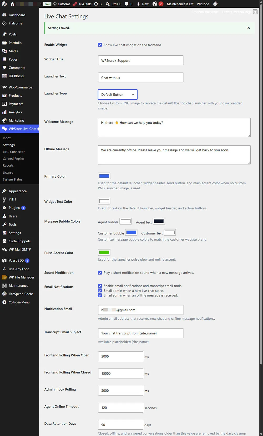
Task: Open the admin bar search Ctrl+K
Action: click(113, 4)
